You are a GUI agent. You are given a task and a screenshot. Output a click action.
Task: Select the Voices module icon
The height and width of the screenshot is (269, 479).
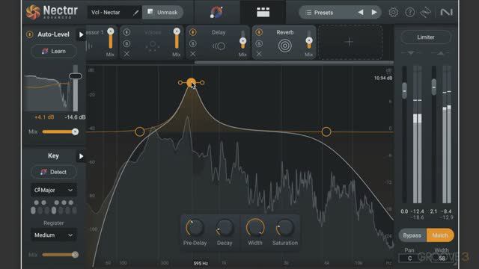tap(153, 46)
